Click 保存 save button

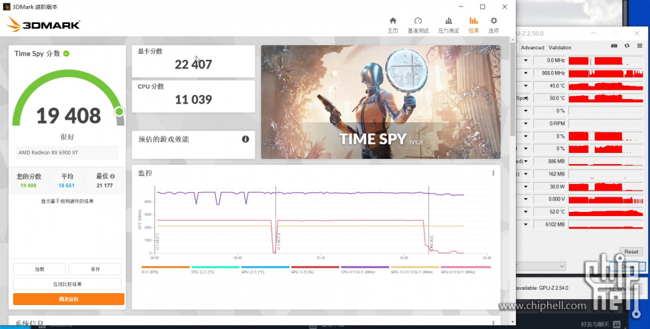pos(95,269)
